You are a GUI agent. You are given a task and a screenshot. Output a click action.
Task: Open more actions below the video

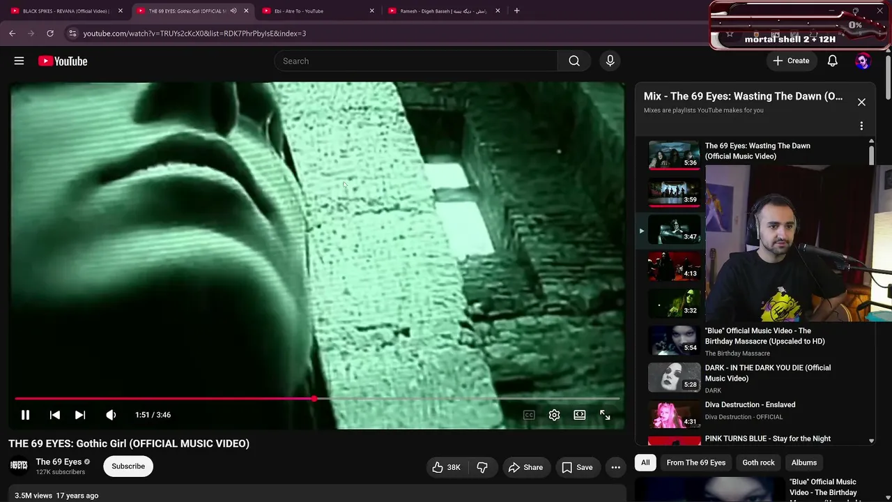point(615,467)
